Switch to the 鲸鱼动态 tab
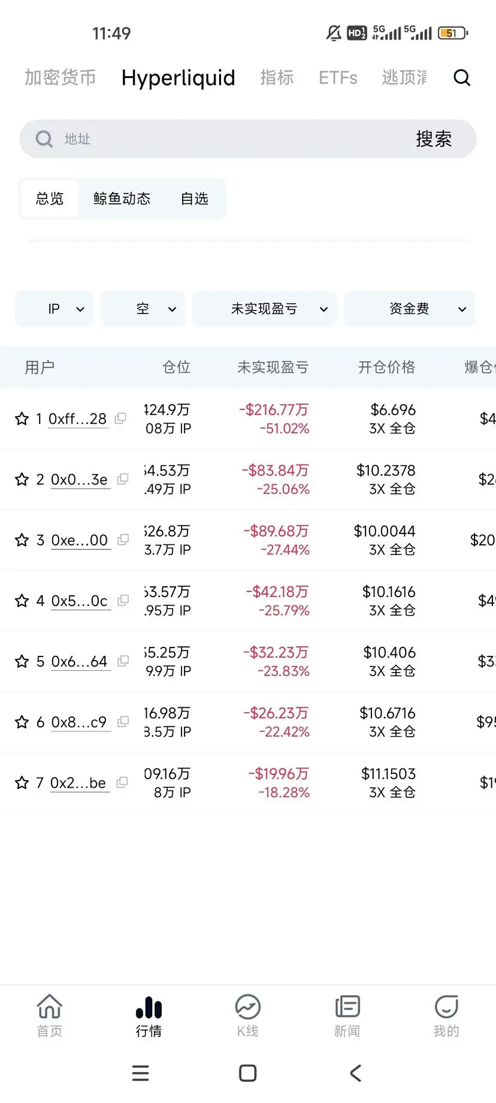 (x=122, y=199)
